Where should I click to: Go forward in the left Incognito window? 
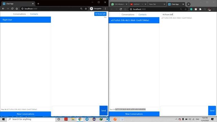coord(8,8)
